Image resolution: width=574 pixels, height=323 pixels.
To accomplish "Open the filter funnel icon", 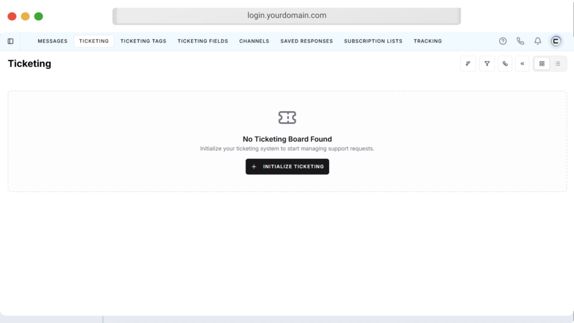I will pos(487,64).
